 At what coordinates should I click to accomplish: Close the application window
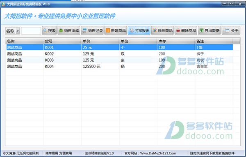click(x=240, y=4)
